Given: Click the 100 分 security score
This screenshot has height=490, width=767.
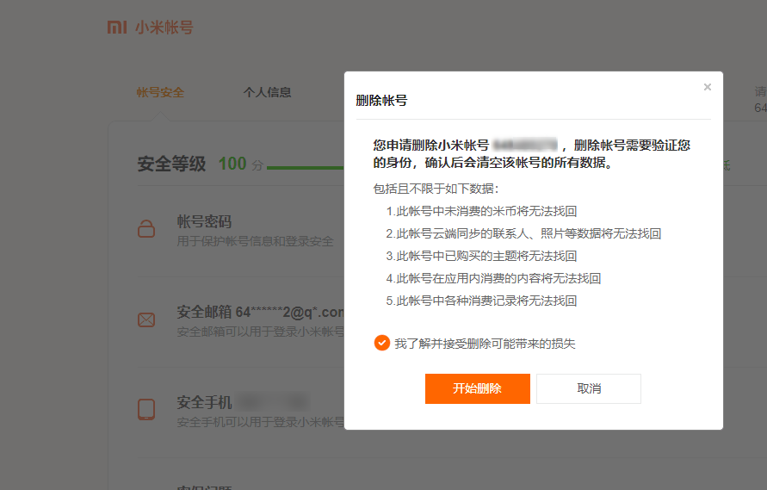Looking at the screenshot, I should pos(241,164).
